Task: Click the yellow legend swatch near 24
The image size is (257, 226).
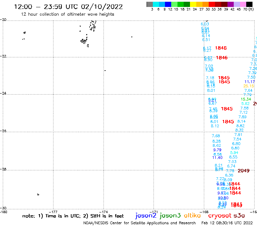Action: click(193, 4)
